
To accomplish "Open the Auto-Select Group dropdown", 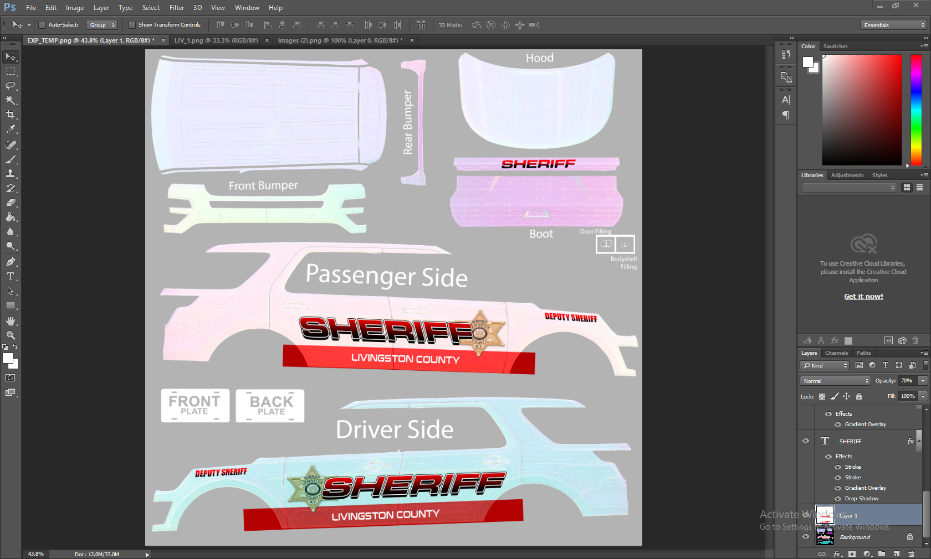I will [103, 25].
